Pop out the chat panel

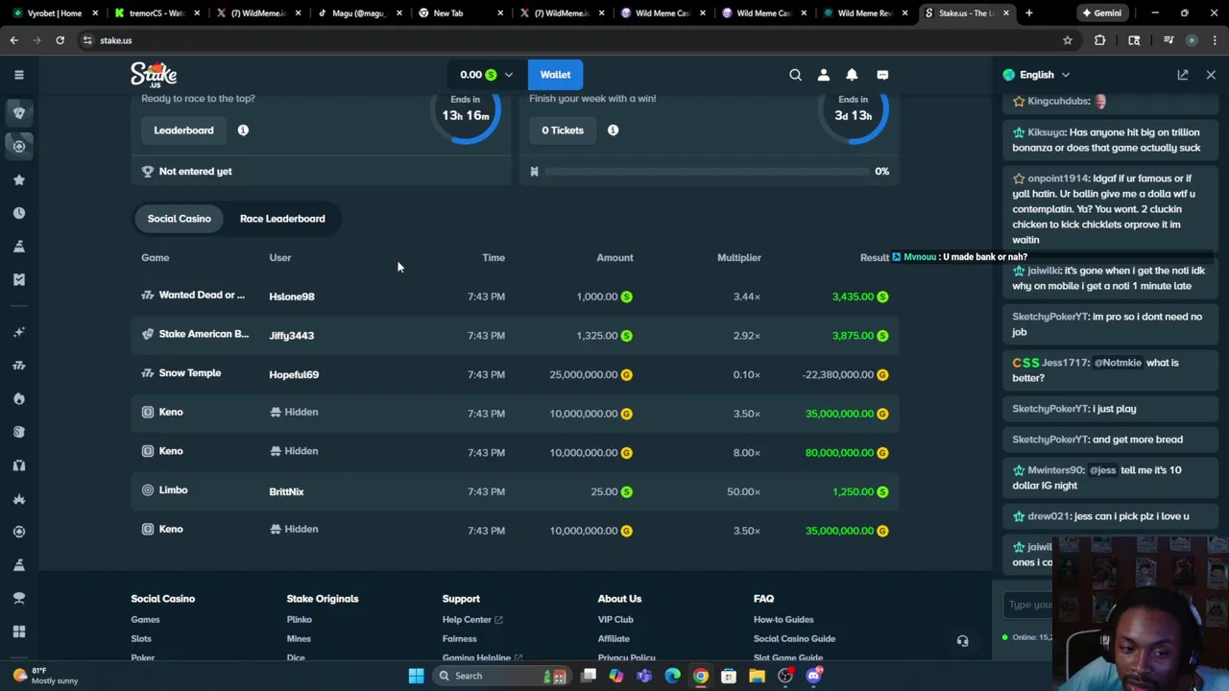pyautogui.click(x=1183, y=75)
